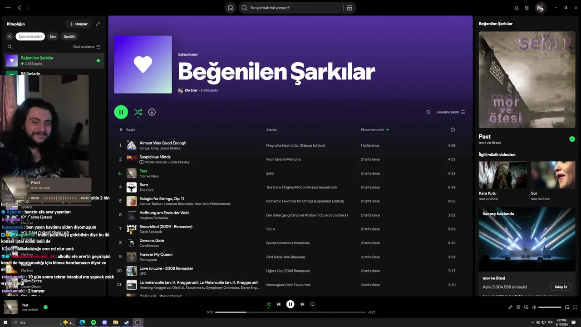
Task: Toggle the Çalma Listeleri filter chip
Action: coord(30,36)
